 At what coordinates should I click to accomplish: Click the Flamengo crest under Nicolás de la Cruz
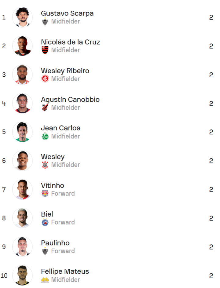[45, 50]
